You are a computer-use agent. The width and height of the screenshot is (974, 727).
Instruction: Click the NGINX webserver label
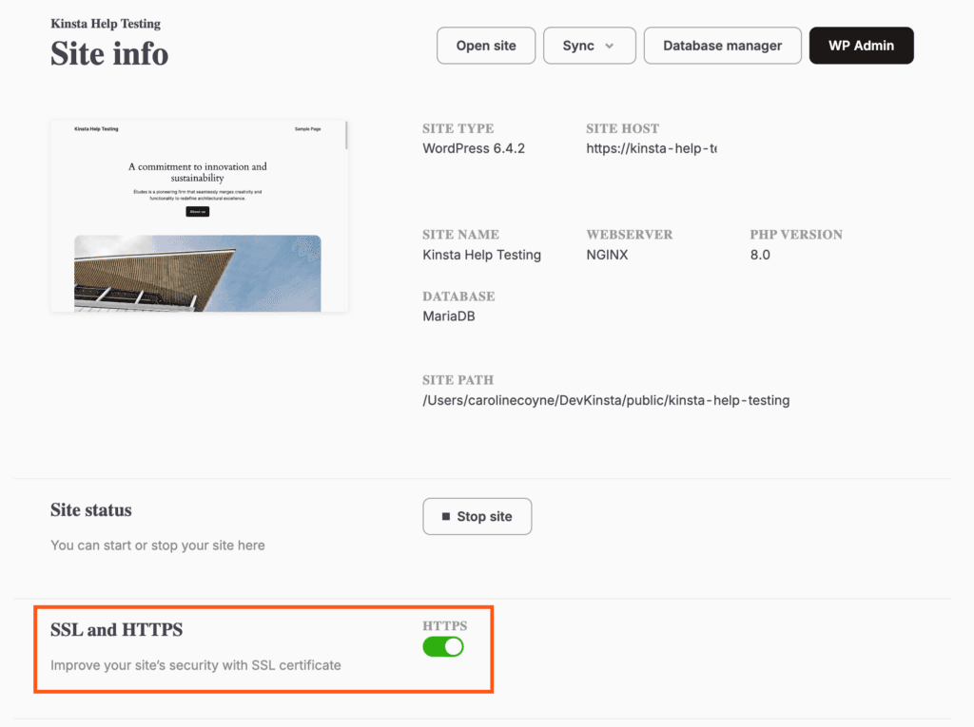[607, 255]
